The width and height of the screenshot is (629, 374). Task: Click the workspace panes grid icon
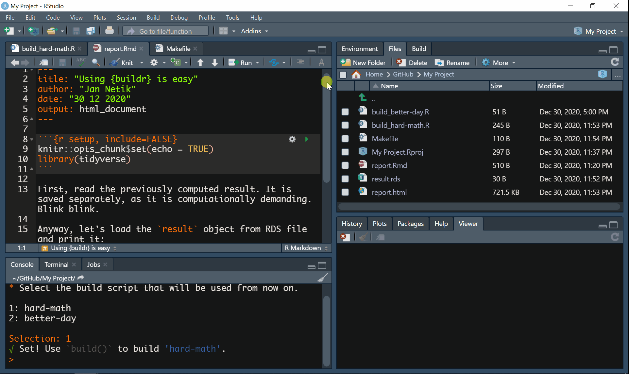click(223, 31)
